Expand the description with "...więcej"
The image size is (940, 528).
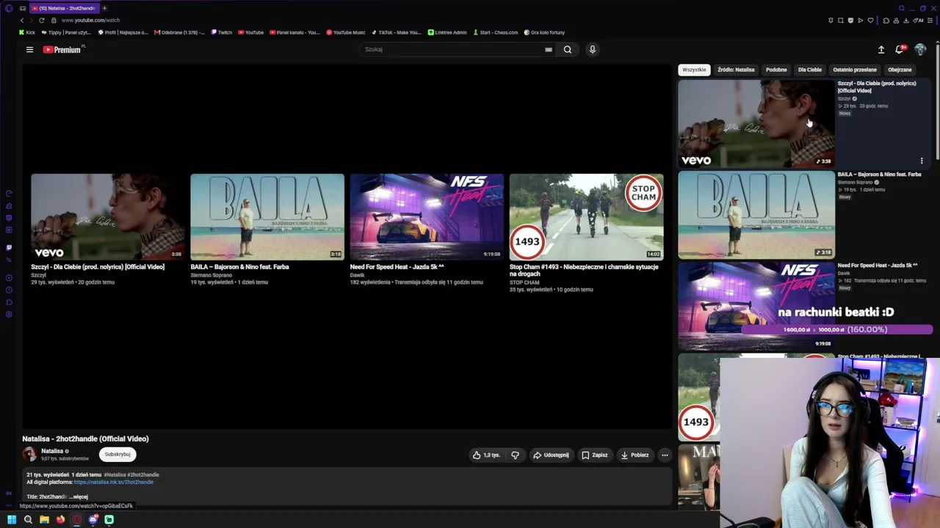click(x=79, y=497)
